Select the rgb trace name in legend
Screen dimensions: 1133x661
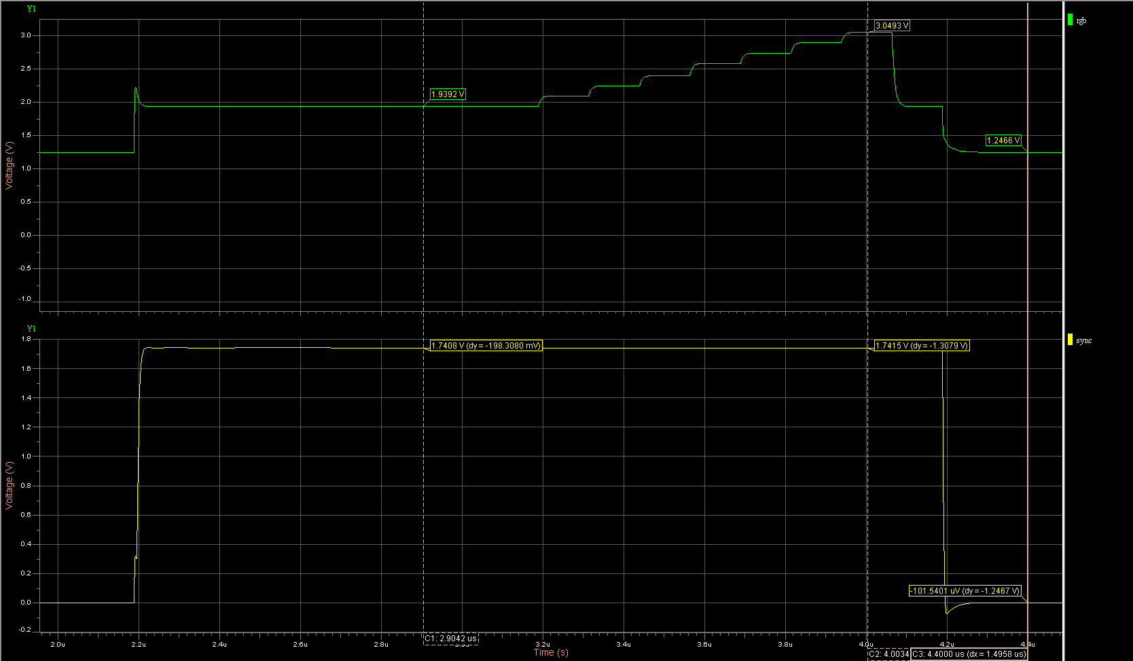(x=1081, y=21)
